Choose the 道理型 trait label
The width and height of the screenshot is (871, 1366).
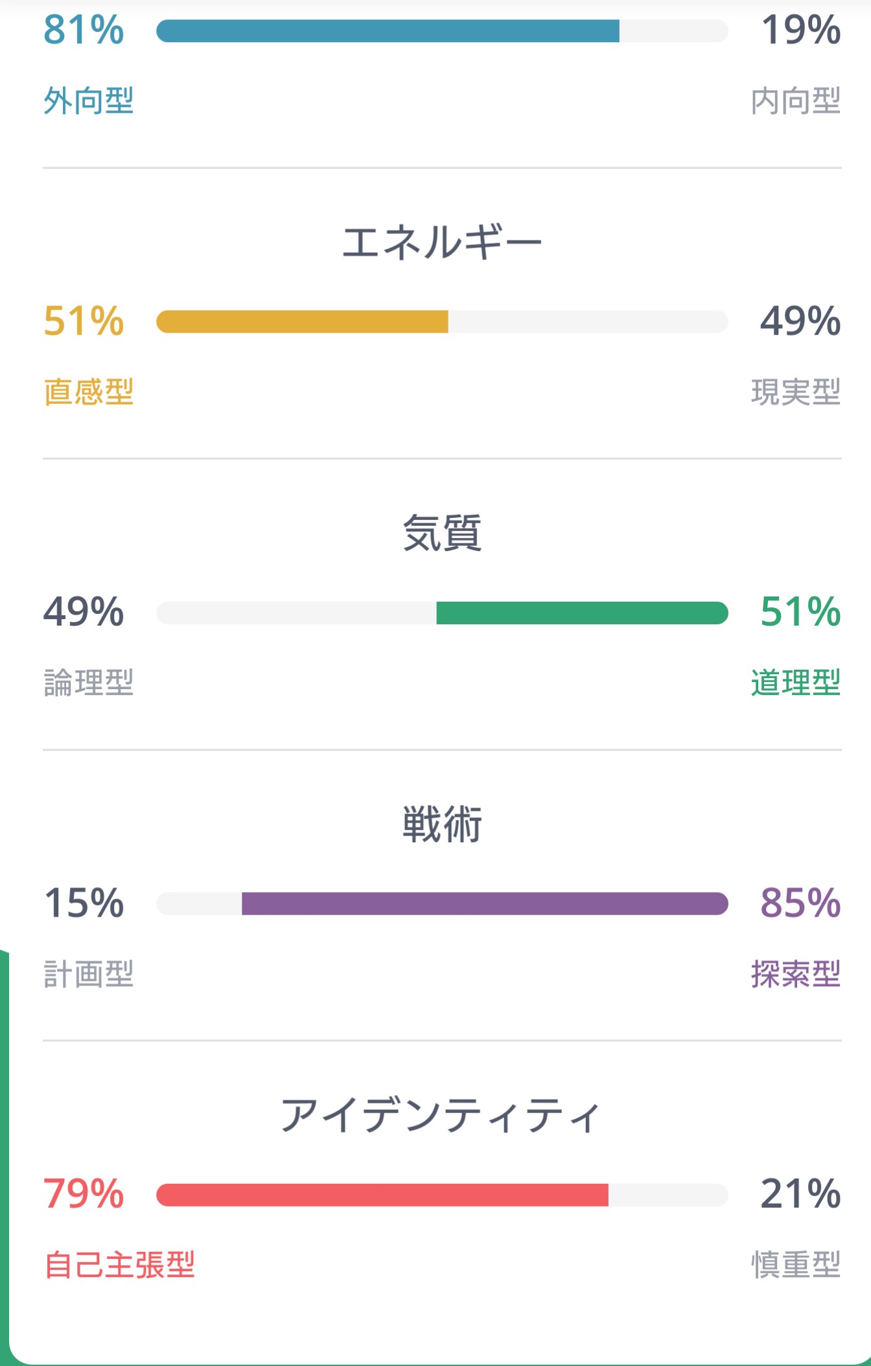795,683
